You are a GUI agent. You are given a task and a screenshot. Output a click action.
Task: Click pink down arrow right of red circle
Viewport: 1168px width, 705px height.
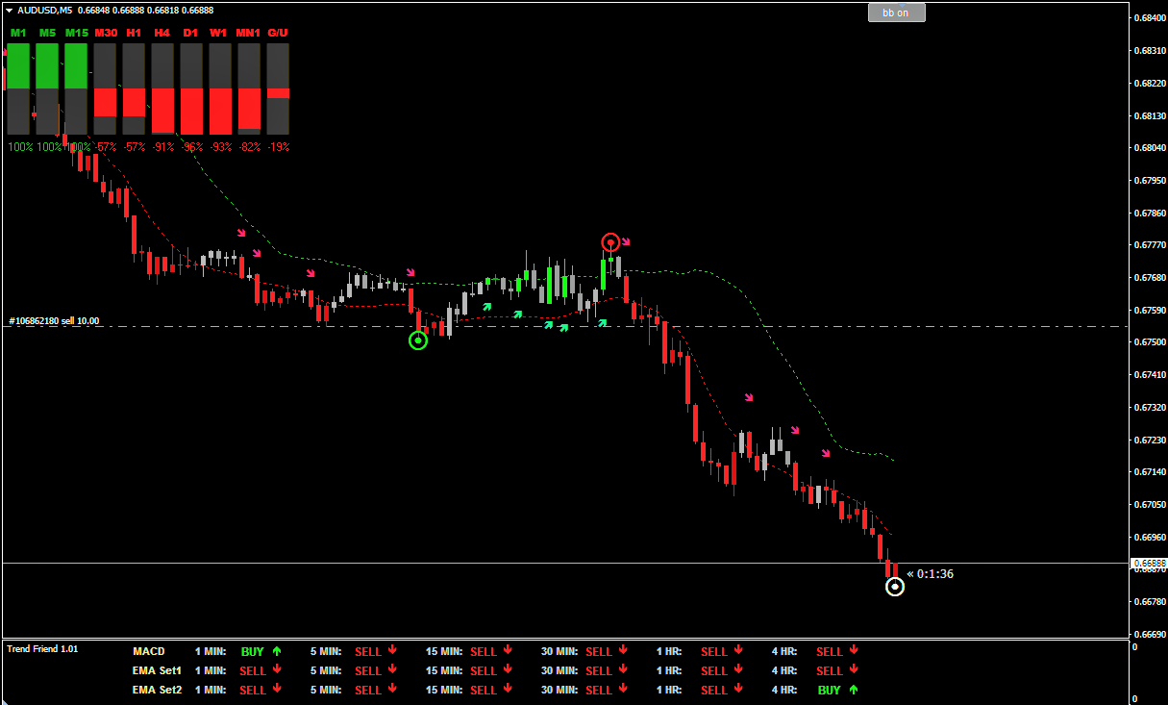pos(626,242)
